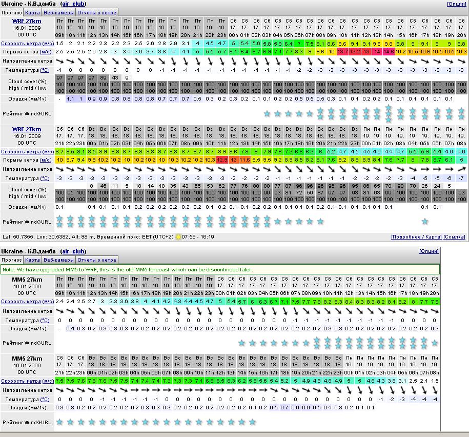
Task: Open the first WRF 27km model link
Action: 27,22
